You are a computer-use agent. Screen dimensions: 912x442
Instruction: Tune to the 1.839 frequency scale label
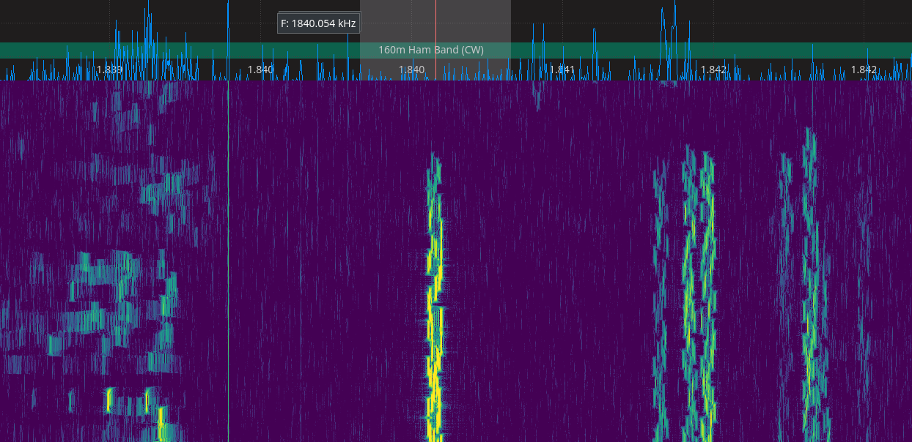(109, 70)
